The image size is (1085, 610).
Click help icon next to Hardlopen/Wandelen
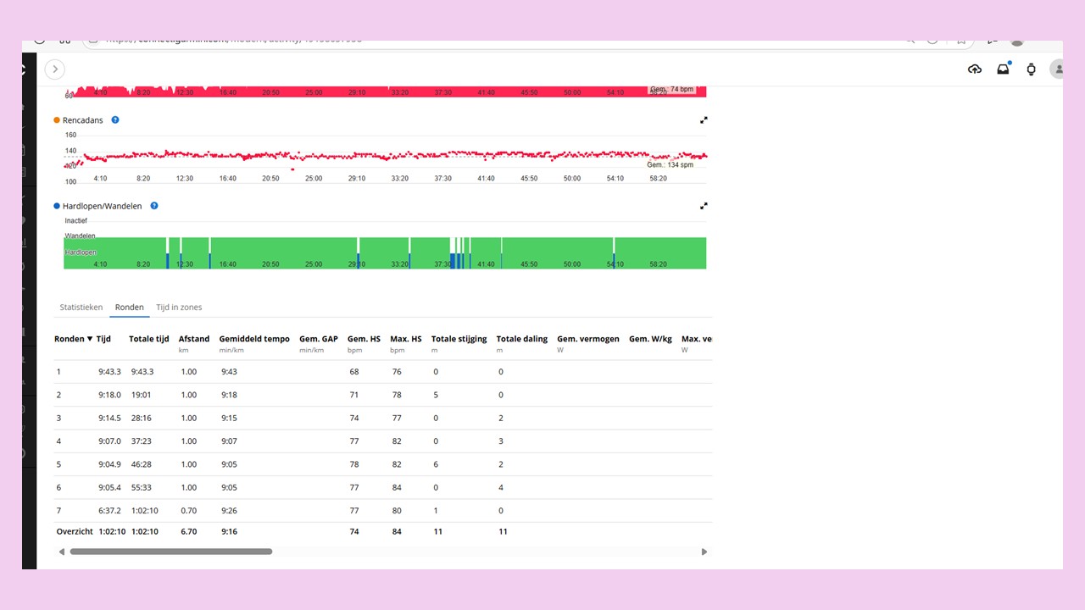coord(154,206)
